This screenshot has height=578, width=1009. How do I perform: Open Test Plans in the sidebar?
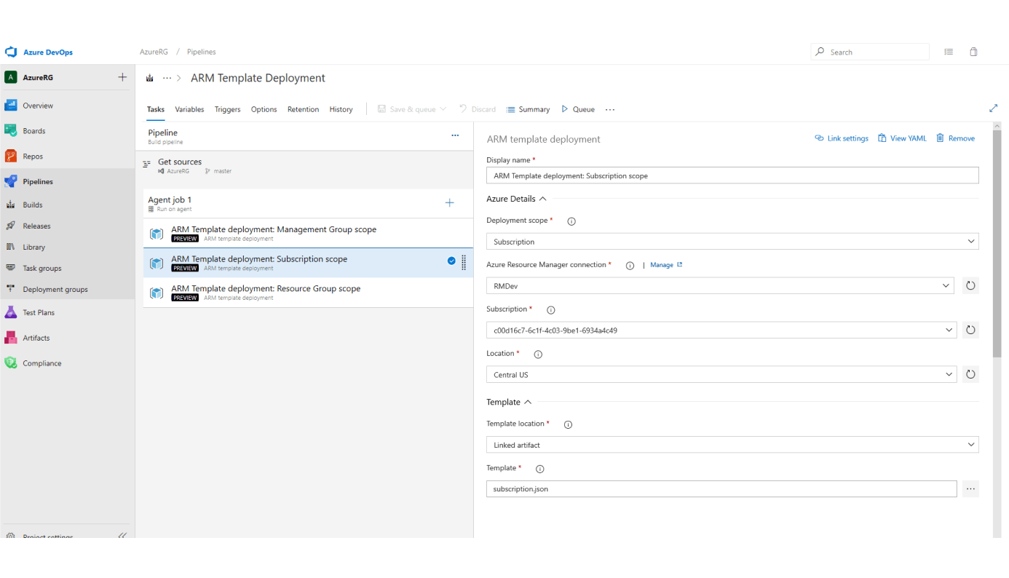pos(38,312)
